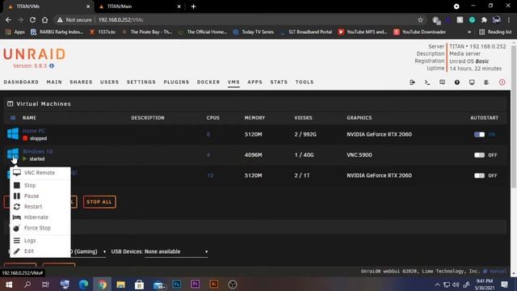Screen dimensions: 517x291
Task: Expand CPU count 10 for third VM
Action: click(210, 175)
